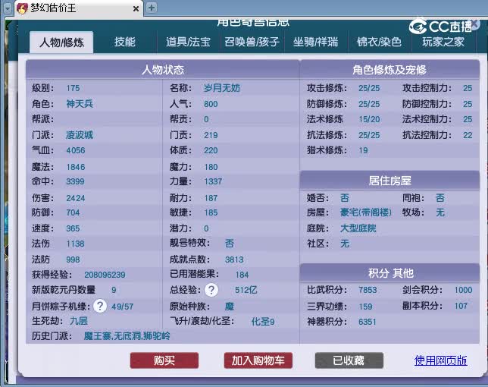
Task: Click the 原始种族 value 魔
Action: coord(230,307)
